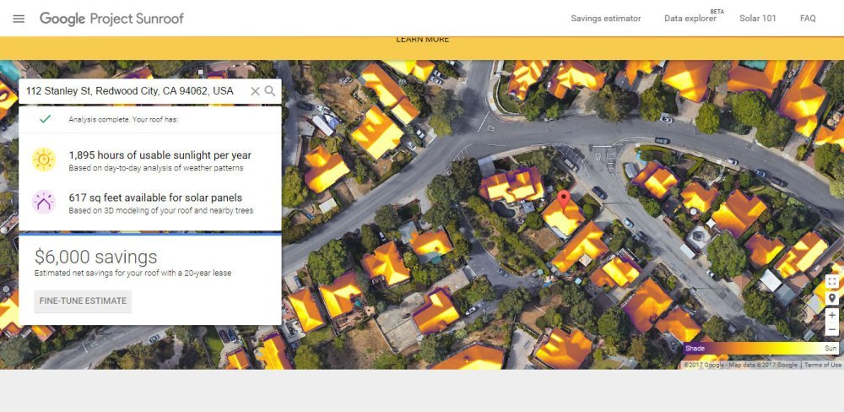Zoom out the map with minus button
The image size is (844, 412).
point(832,329)
